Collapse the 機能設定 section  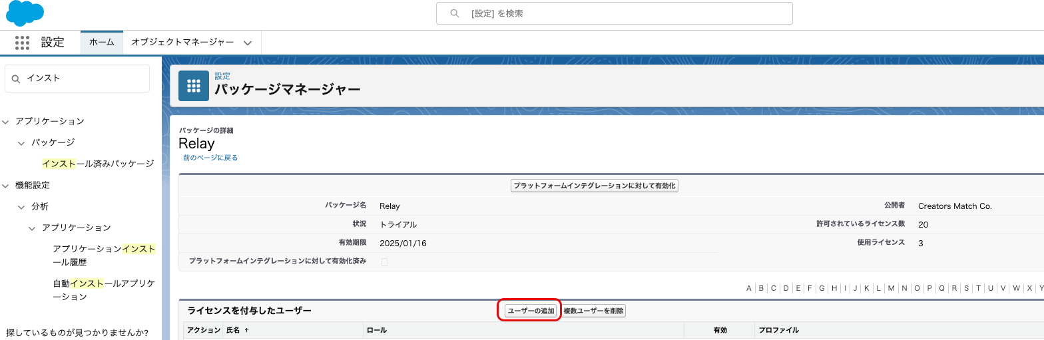(5, 186)
